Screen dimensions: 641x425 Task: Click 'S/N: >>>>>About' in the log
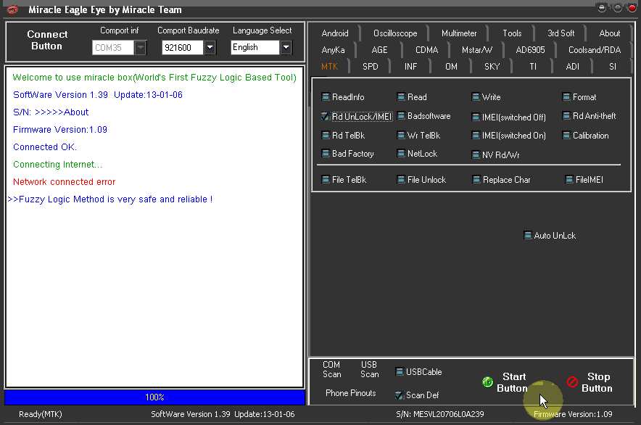tap(51, 112)
